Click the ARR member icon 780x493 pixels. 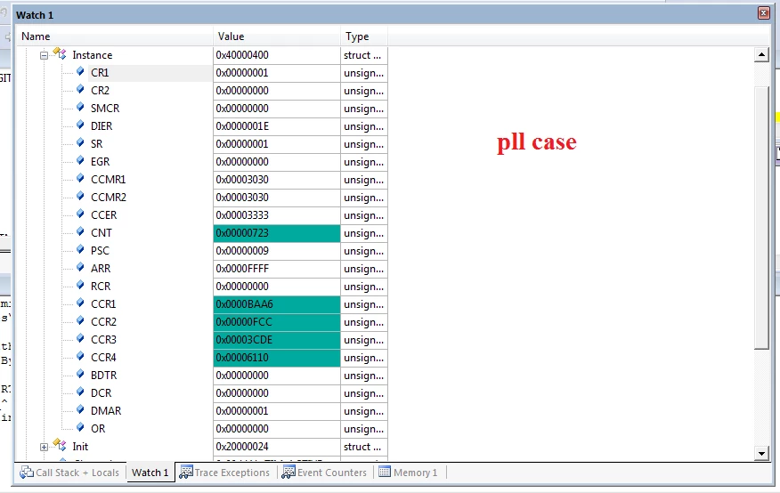coord(80,267)
